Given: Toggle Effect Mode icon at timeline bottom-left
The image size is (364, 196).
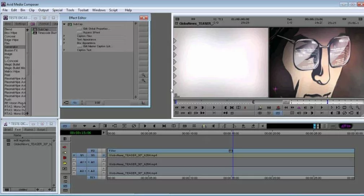Looking at the screenshot, I should [x=65, y=186].
